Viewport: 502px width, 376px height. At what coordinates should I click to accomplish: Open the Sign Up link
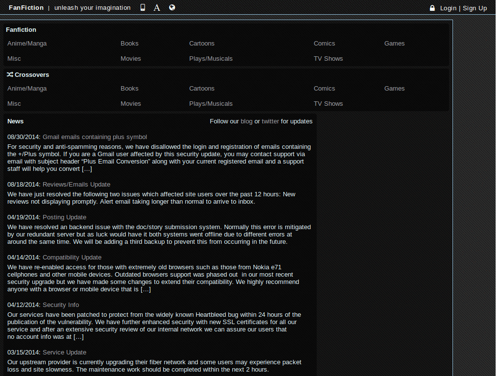[475, 8]
